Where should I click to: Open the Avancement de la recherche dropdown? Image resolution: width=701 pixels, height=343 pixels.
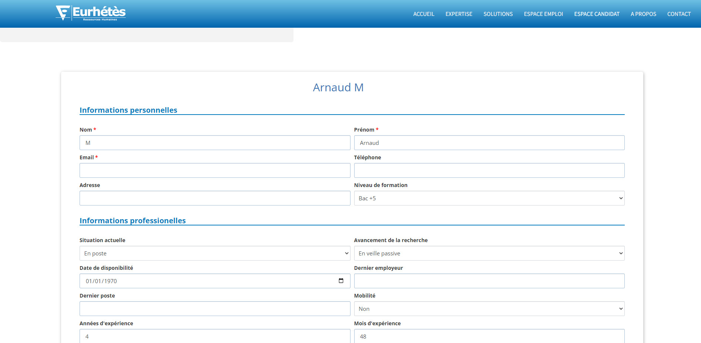(489, 253)
